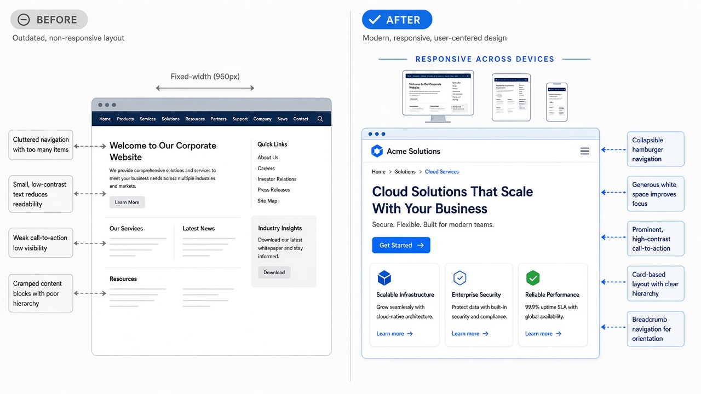The height and width of the screenshot is (394, 701).
Task: Click the 'Welcome to Our Corporate Website' heading
Action: coord(163,151)
